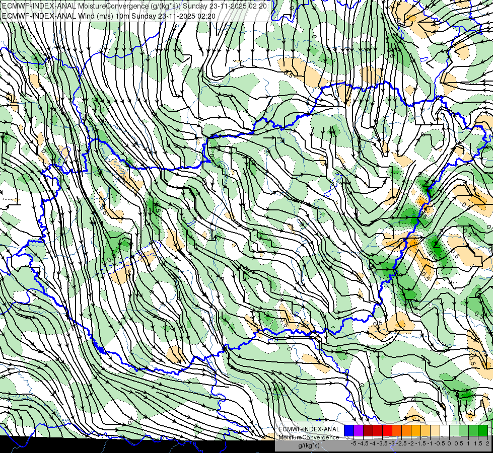Image resolution: width=493 pixels, height=453 pixels.
Task: Click the legend value -1.5
Action: point(420,443)
